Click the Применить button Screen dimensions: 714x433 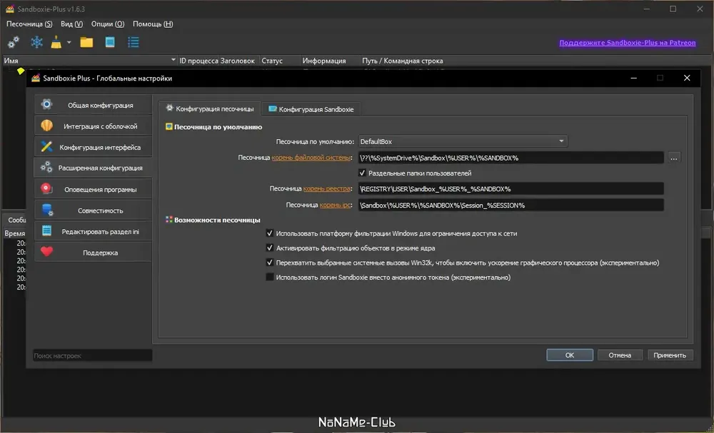click(670, 355)
